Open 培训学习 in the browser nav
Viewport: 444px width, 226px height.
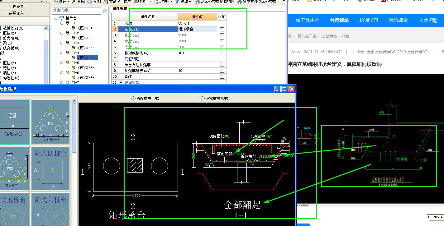369,21
